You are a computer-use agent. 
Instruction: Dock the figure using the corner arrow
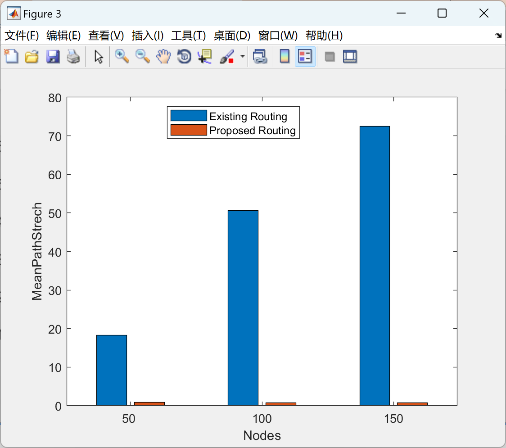498,36
